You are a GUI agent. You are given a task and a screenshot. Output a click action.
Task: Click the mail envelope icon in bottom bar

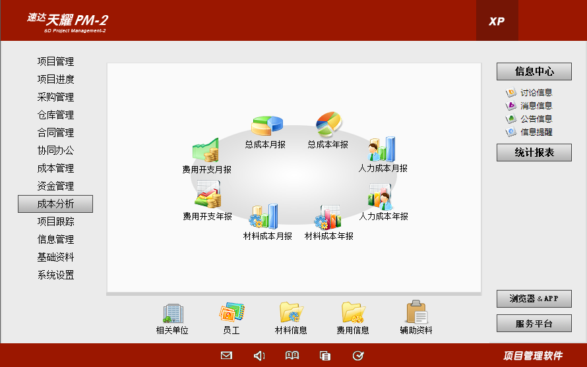[x=226, y=356]
